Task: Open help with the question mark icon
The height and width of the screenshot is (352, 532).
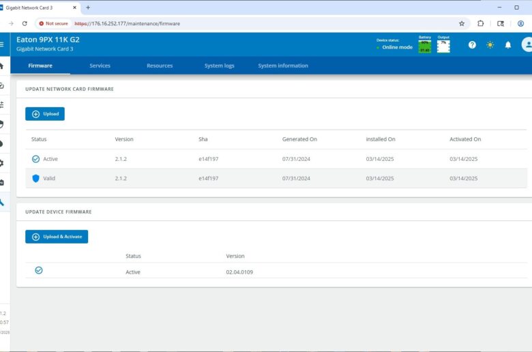Action: click(x=472, y=45)
